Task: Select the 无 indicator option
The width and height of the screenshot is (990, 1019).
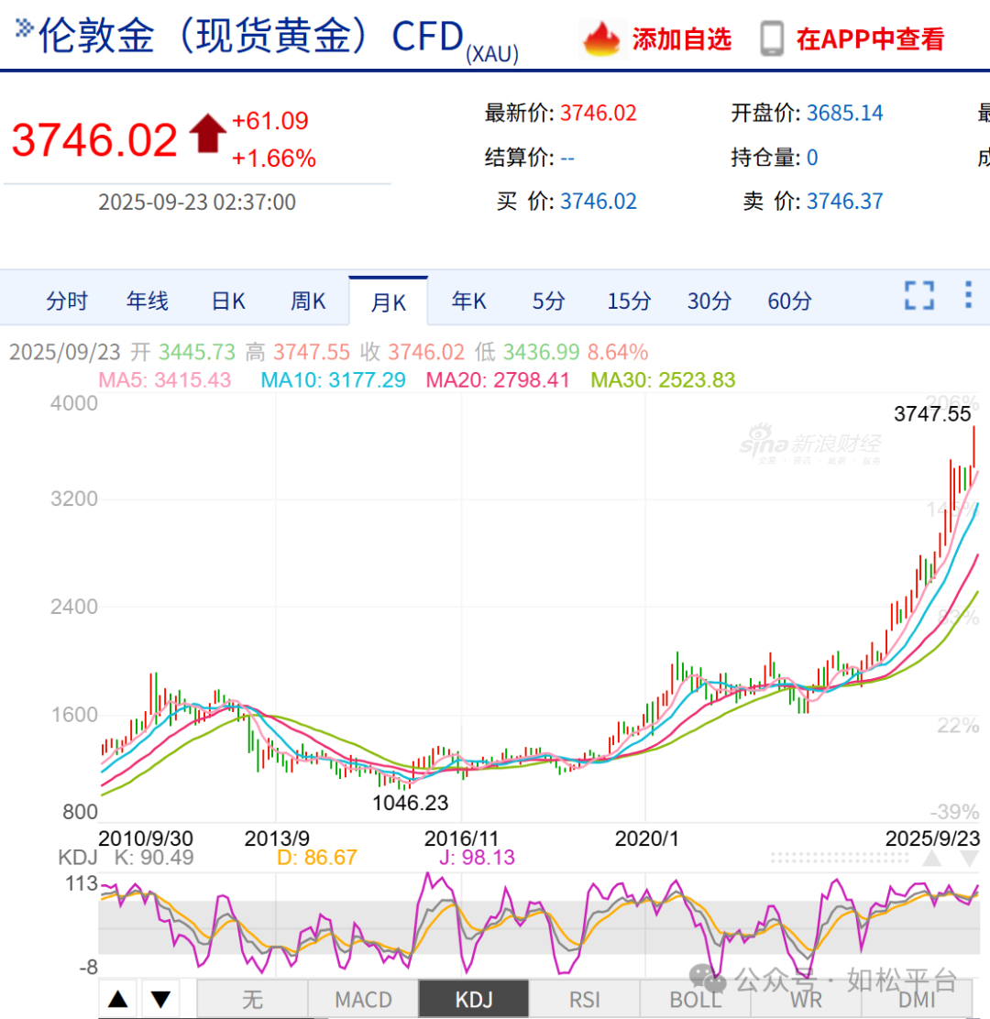Action: (252, 999)
